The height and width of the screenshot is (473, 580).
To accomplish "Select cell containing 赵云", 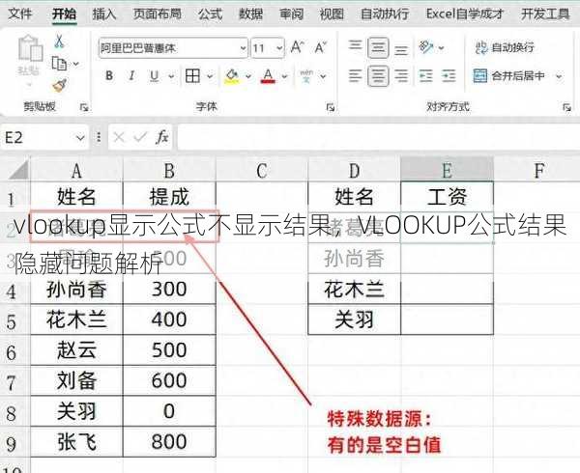I will point(76,350).
